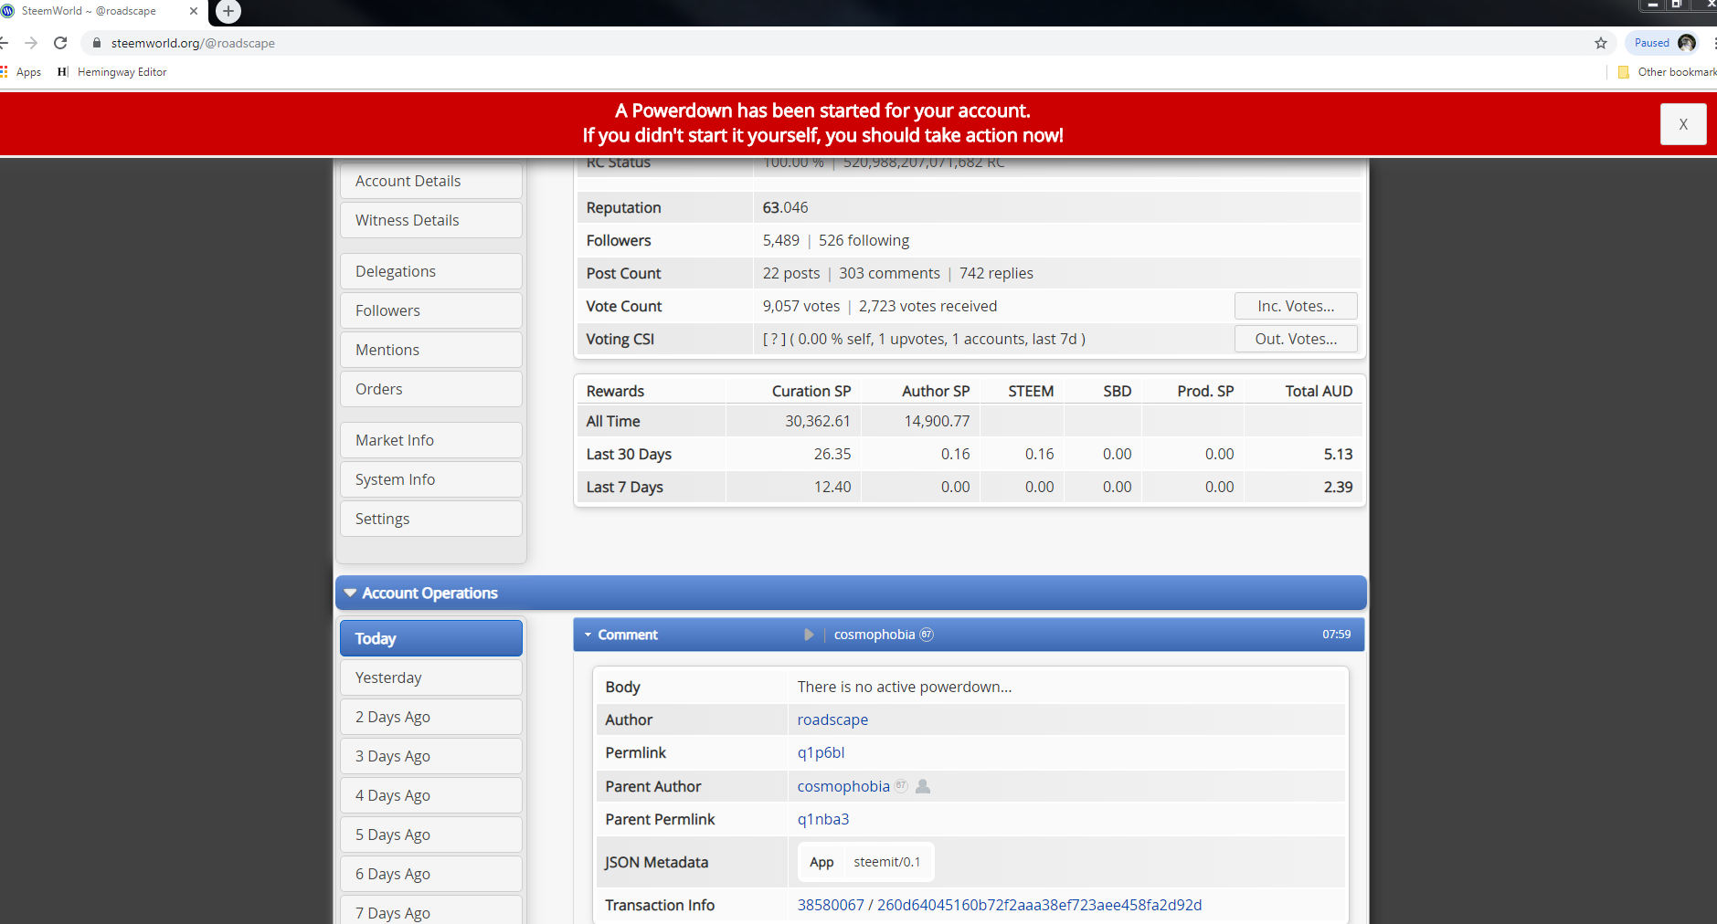Click the browser forward arrow

pyautogui.click(x=31, y=43)
